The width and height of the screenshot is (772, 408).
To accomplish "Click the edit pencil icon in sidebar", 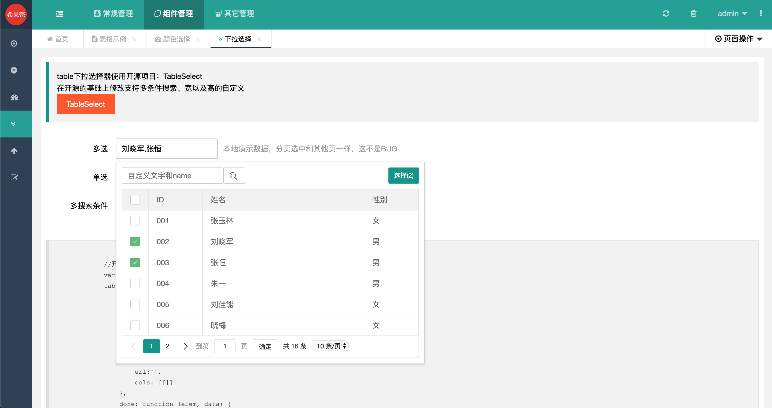I will pos(14,177).
